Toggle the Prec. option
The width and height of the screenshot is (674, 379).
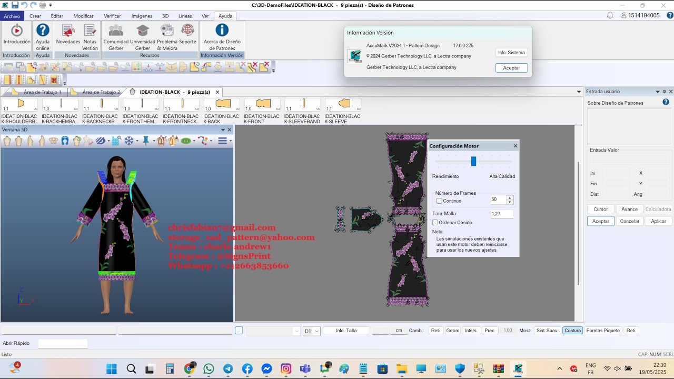(x=490, y=331)
